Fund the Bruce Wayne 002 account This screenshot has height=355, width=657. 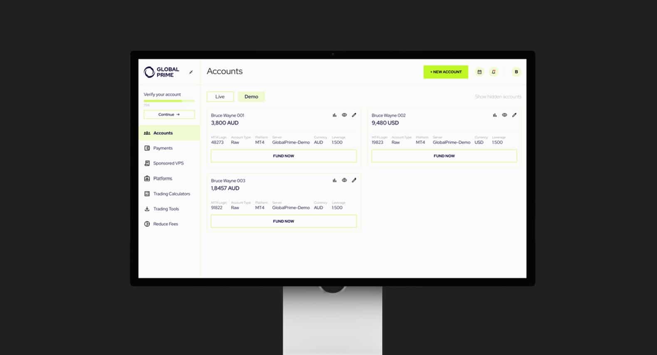[x=444, y=156]
